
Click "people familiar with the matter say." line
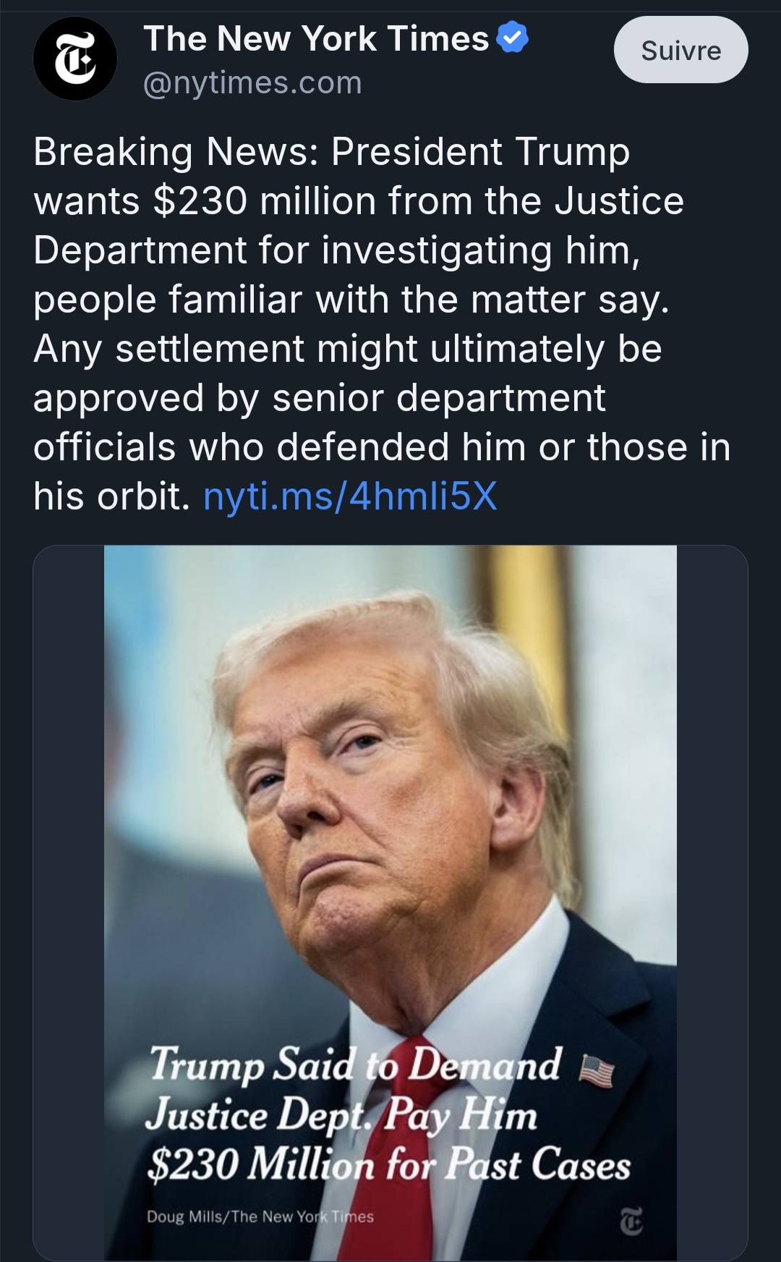point(351,300)
